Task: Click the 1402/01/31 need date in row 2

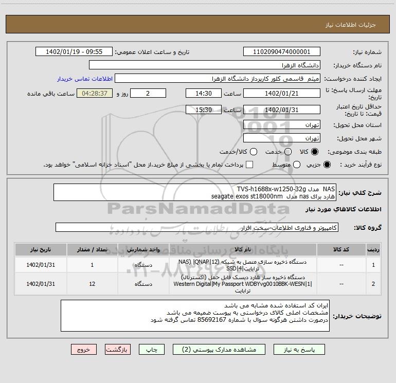Action: point(41,284)
